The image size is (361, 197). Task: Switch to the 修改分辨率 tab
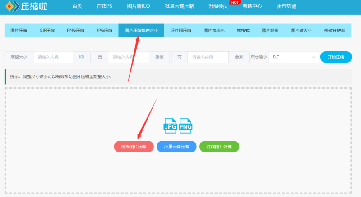(334, 30)
